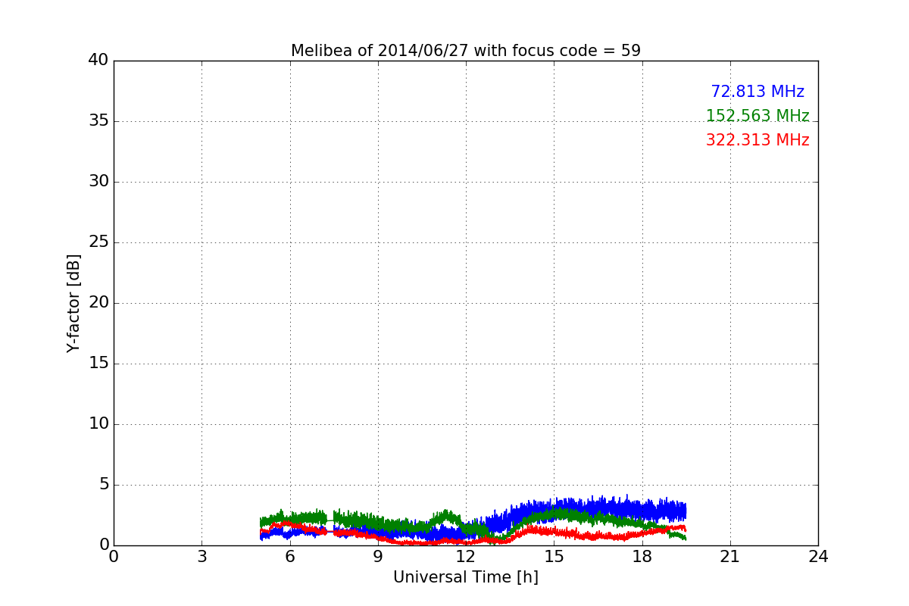Image resolution: width=909 pixels, height=606 pixels.
Task: Click x-axis tick label 18
Action: point(642,557)
